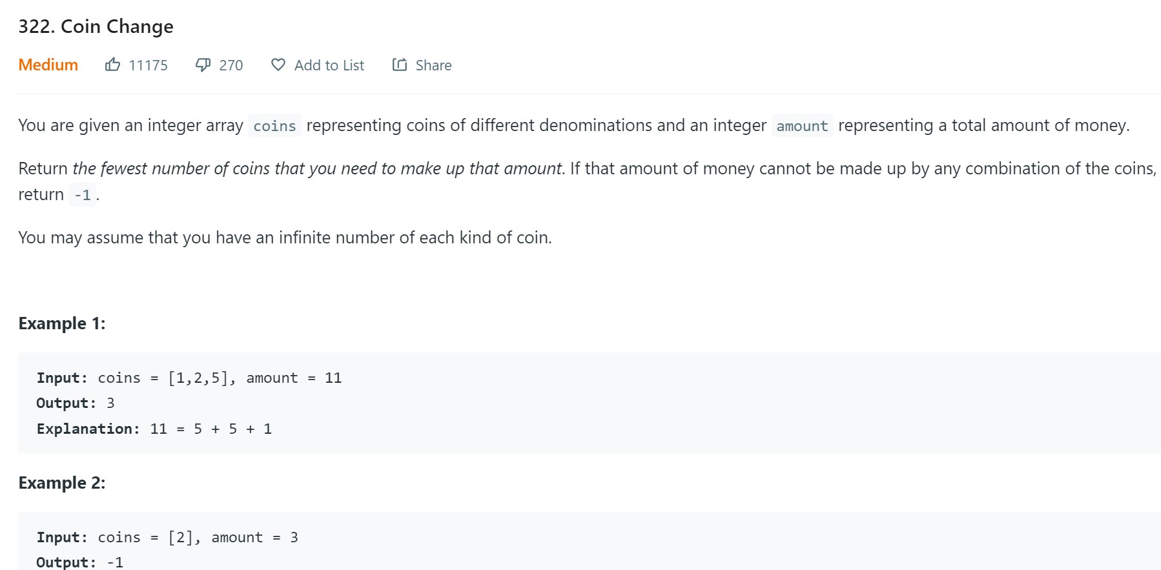Click the inline "amount" code snippet

[x=802, y=126]
